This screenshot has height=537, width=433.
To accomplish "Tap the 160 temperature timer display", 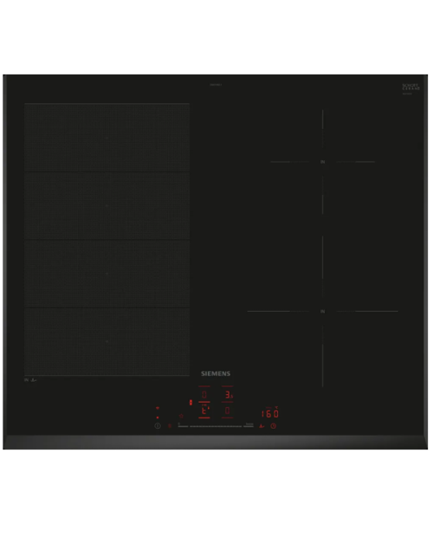I will click(270, 413).
